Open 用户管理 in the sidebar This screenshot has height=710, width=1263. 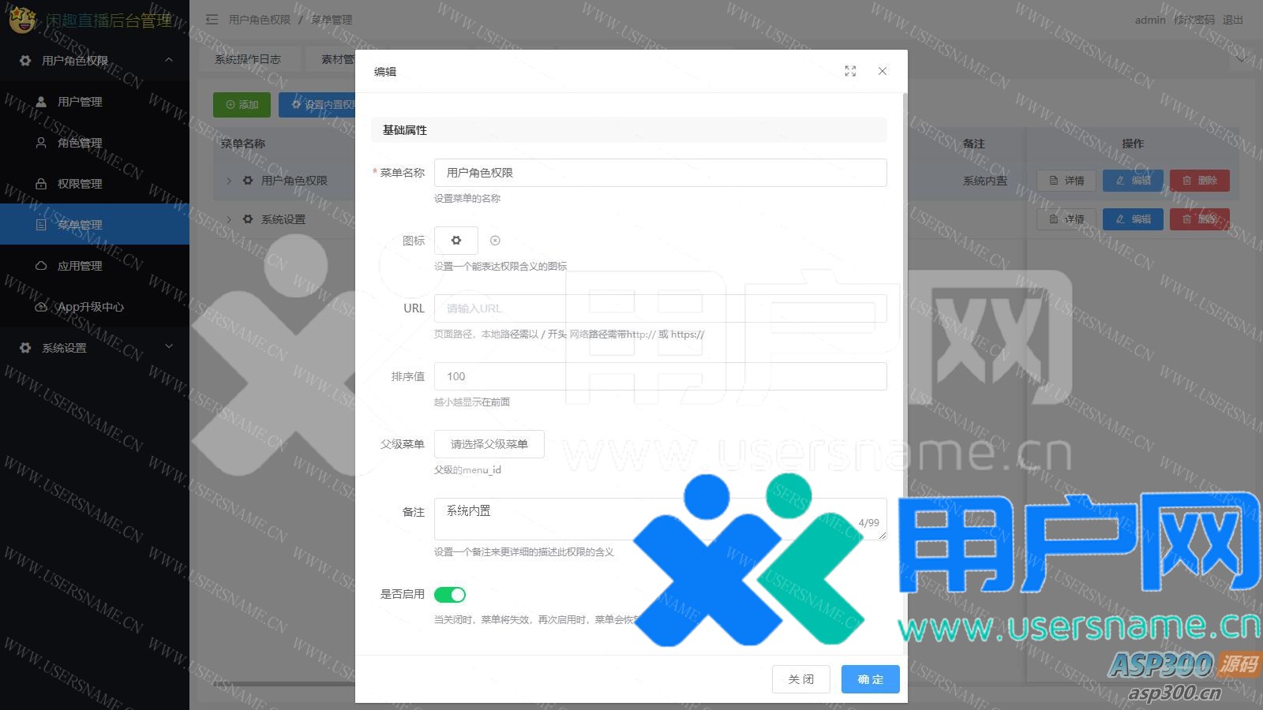95,102
